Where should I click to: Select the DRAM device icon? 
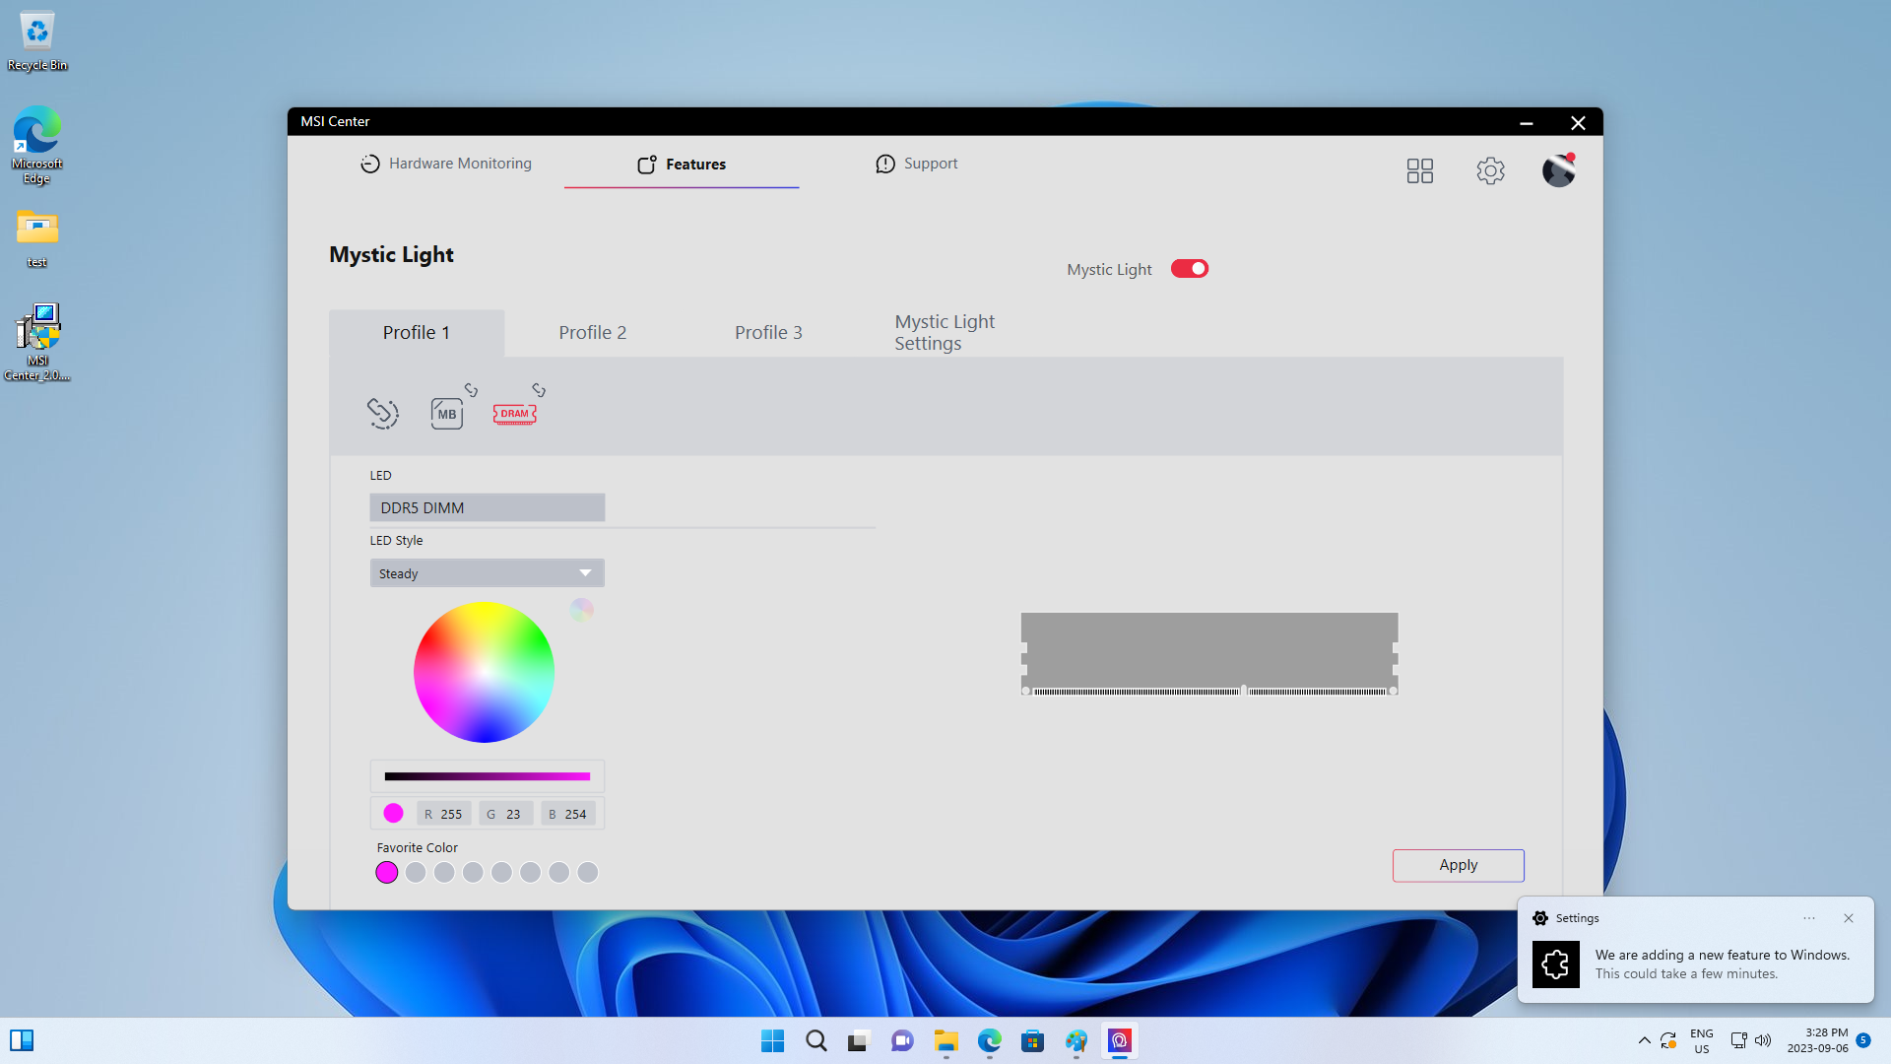tap(515, 414)
